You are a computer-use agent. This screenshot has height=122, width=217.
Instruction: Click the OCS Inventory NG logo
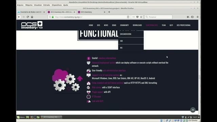coord(32,25)
